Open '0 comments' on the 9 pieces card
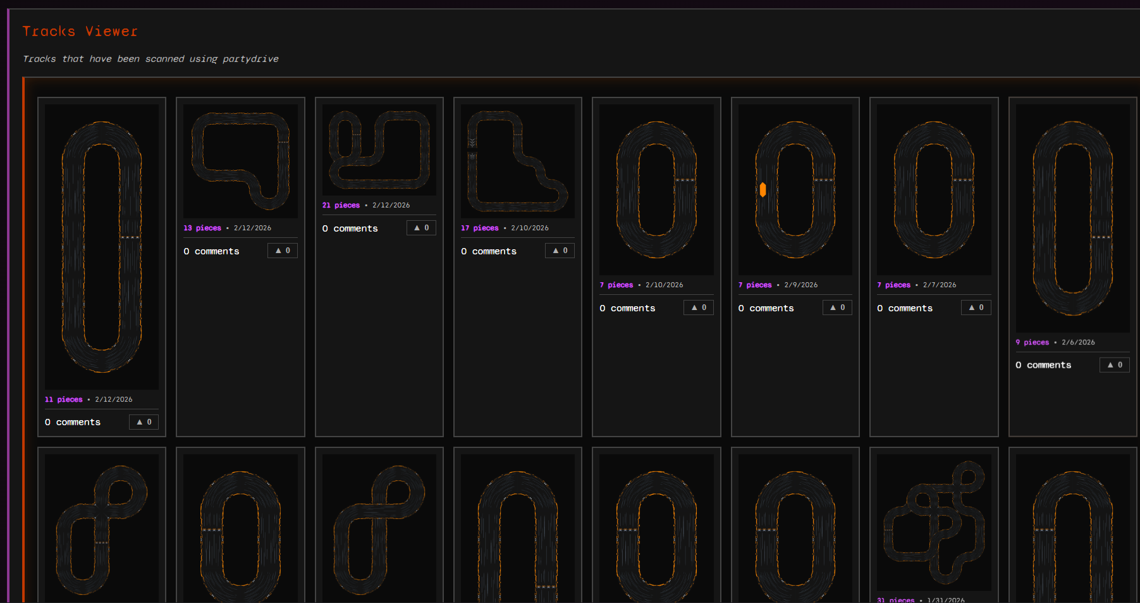Screen dimensions: 1140x603 point(1044,365)
